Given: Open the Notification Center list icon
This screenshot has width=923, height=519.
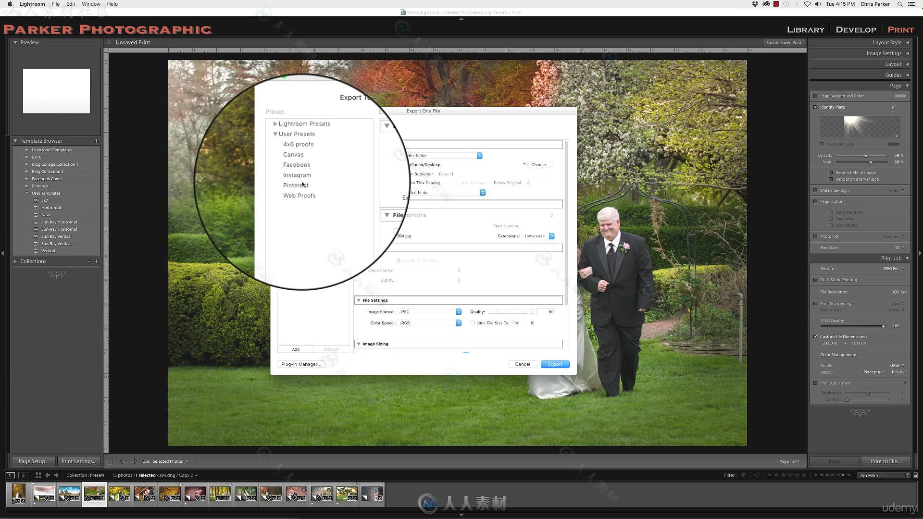Looking at the screenshot, I should 911,4.
